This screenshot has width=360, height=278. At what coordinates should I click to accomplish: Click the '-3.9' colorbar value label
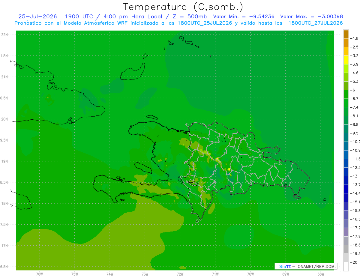pos(354,64)
